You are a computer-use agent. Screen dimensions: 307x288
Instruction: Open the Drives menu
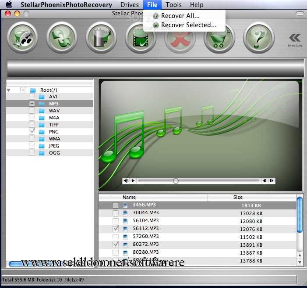[130, 5]
